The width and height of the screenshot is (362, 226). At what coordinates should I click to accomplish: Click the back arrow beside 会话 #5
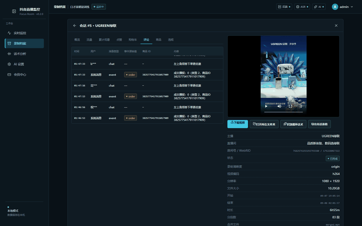pos(74,26)
